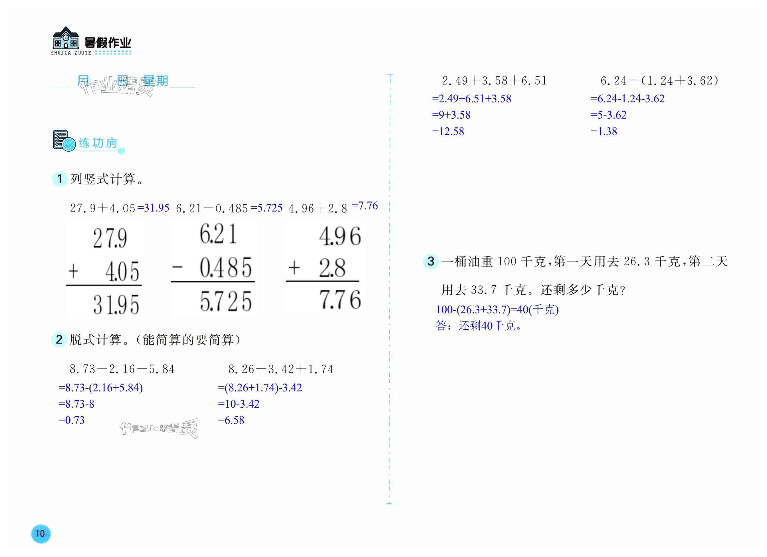Click the answer =31.95
Screen dimensions: 767x557
(x=153, y=208)
